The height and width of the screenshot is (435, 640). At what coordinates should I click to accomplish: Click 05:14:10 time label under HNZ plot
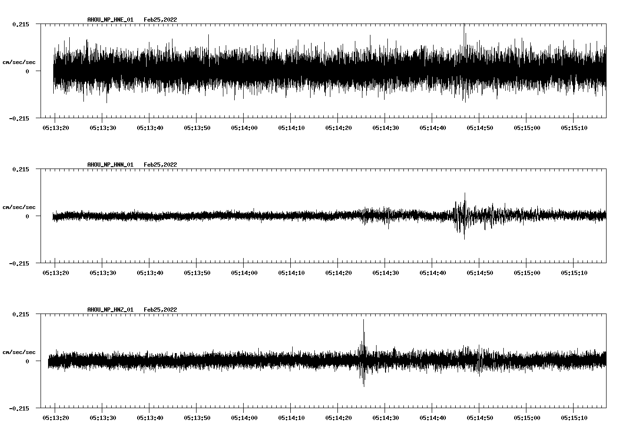pyautogui.click(x=291, y=418)
